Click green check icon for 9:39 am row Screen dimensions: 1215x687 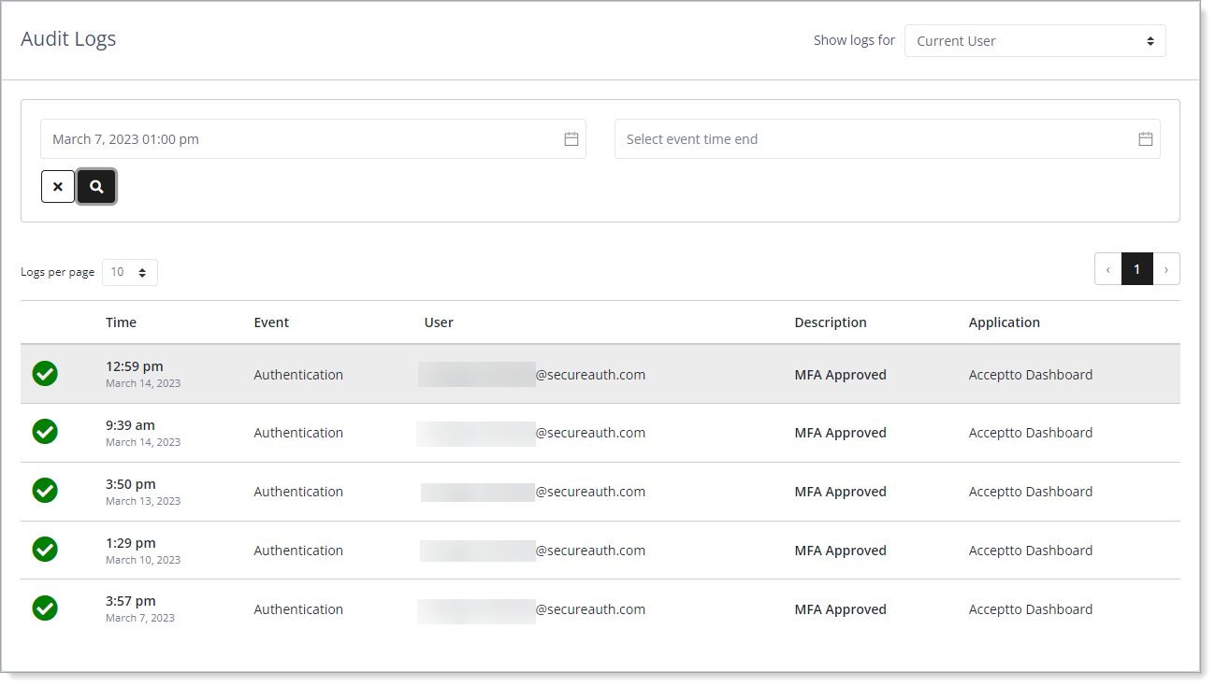[45, 432]
